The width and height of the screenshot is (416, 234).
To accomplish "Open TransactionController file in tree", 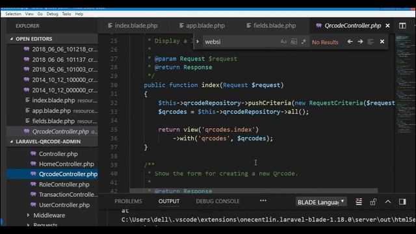I will pyautogui.click(x=52, y=194).
